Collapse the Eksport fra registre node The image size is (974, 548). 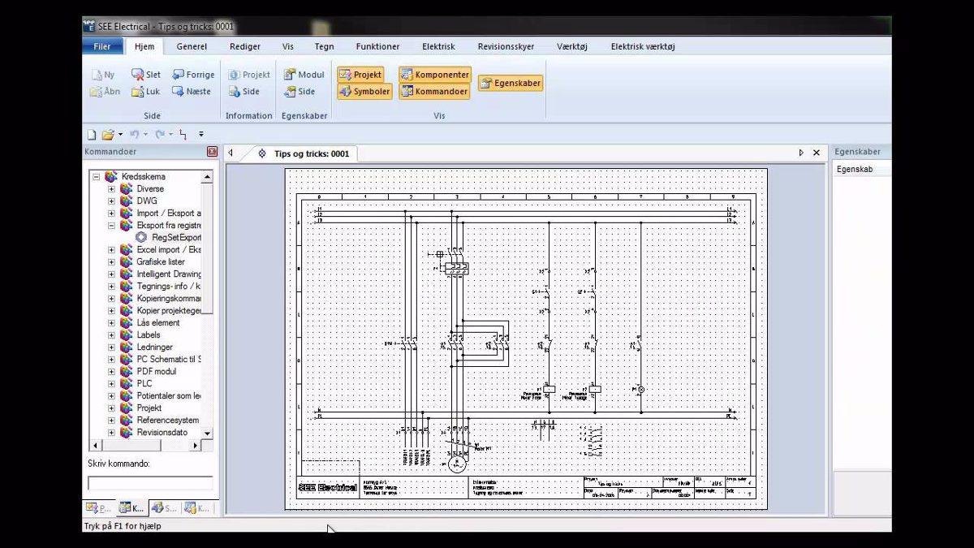[111, 225]
